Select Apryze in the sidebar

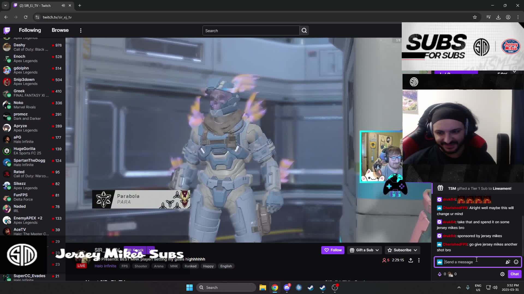coord(33,128)
